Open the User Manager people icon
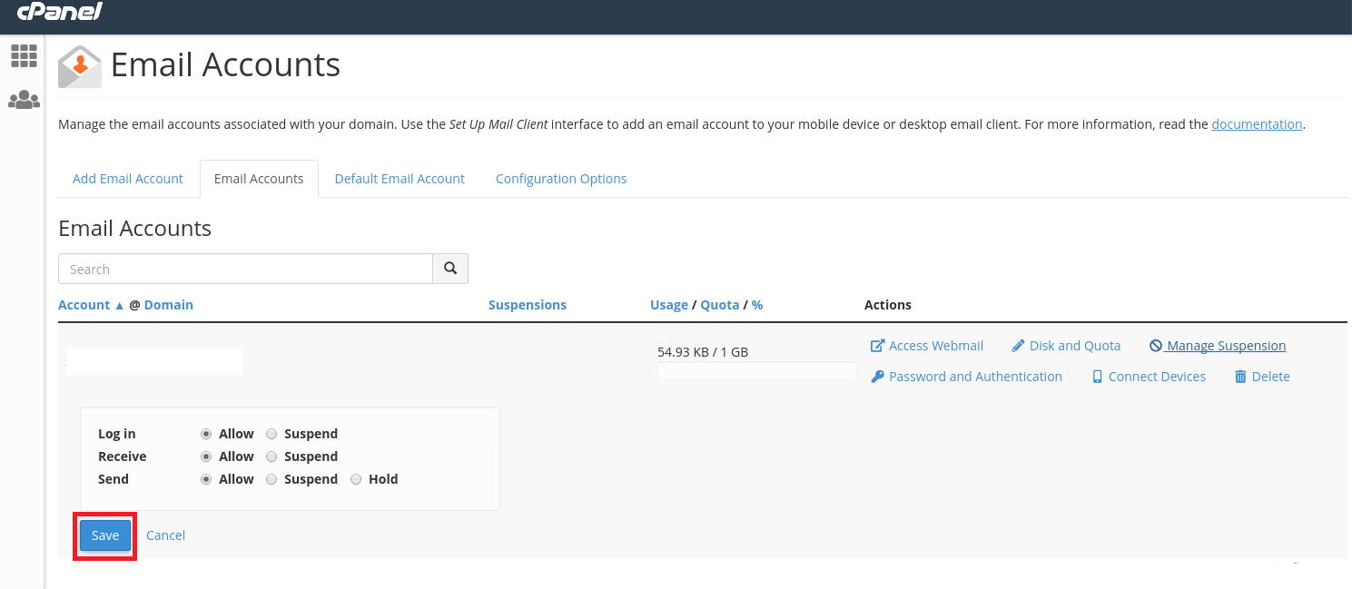This screenshot has width=1352, height=589. click(24, 101)
